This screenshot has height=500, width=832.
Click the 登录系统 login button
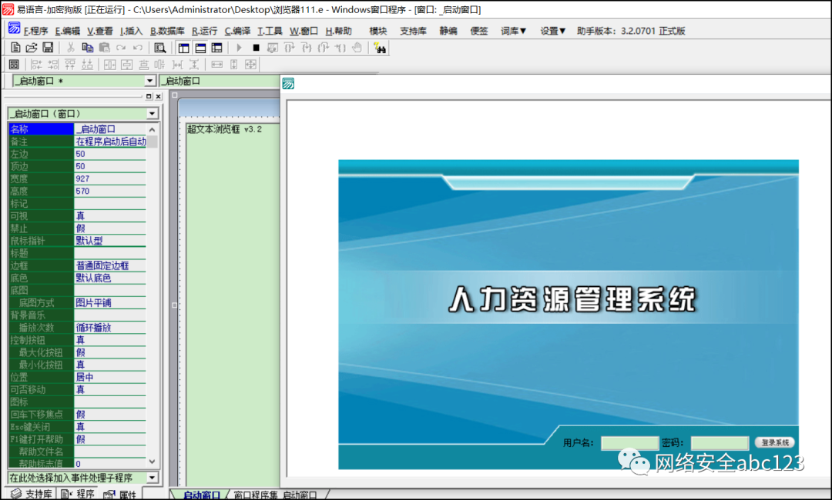pyautogui.click(x=774, y=442)
